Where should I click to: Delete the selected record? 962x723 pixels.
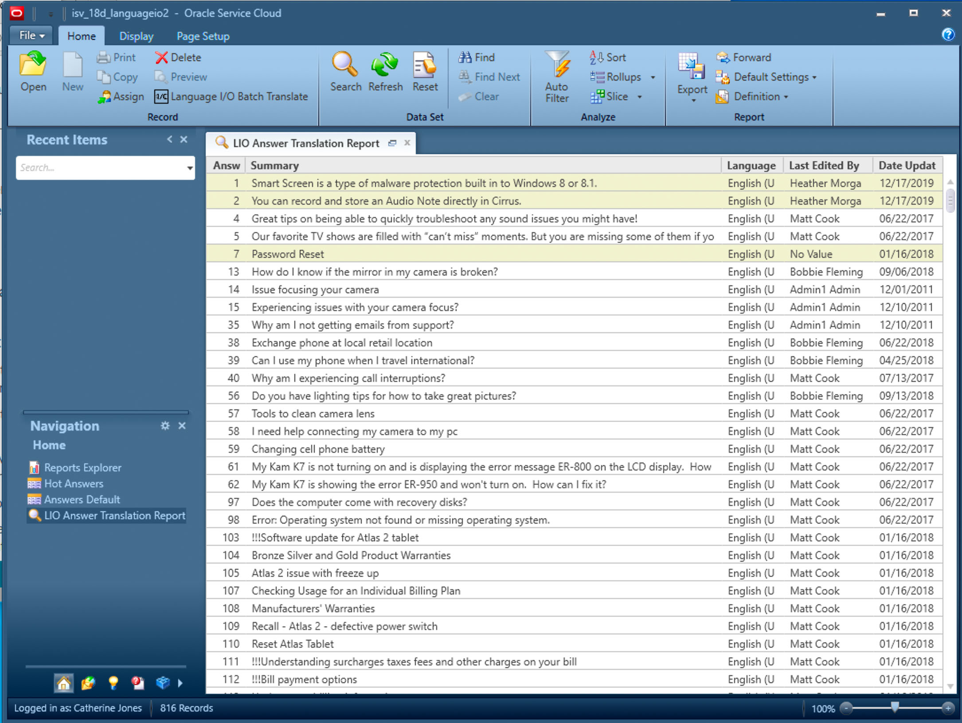(178, 58)
